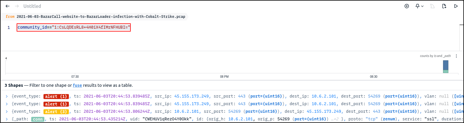
Task: Click the forward navigation arrow
Action: click(17, 6)
